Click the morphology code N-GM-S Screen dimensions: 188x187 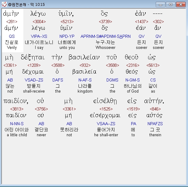[132, 80]
